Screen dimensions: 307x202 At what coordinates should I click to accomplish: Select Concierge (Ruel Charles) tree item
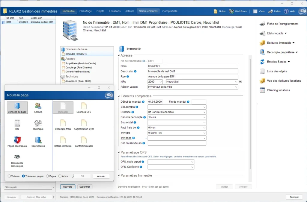click(79, 68)
